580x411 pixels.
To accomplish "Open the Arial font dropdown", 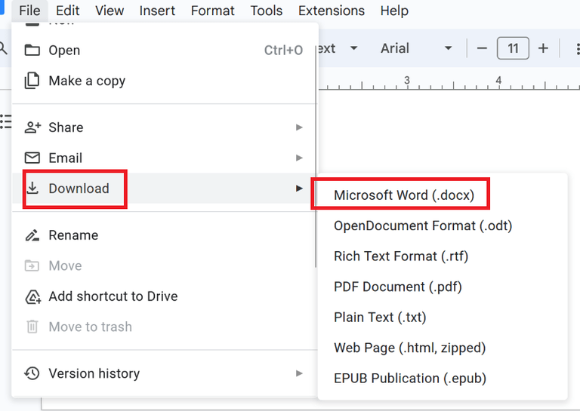I will point(416,48).
